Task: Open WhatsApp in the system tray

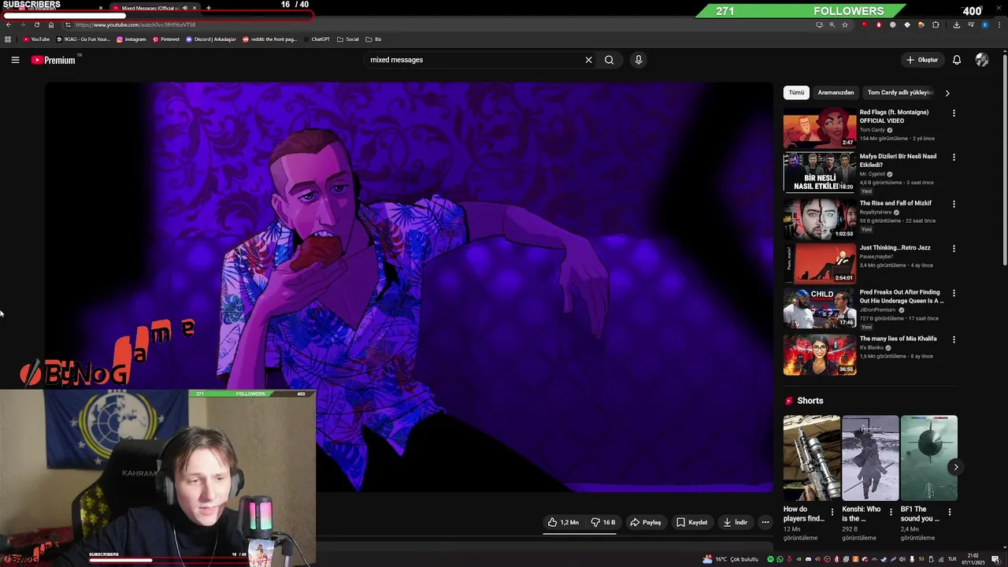Action: (x=780, y=559)
